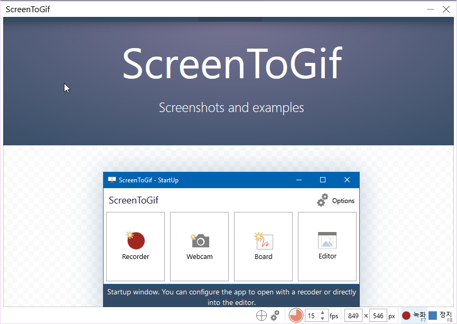The height and width of the screenshot is (324, 457).
Task: Click the "px" unit label
Action: (391, 317)
